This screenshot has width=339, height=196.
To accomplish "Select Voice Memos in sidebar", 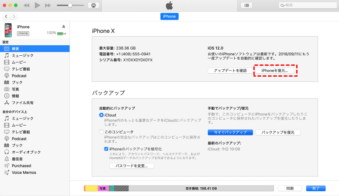I will (24, 172).
